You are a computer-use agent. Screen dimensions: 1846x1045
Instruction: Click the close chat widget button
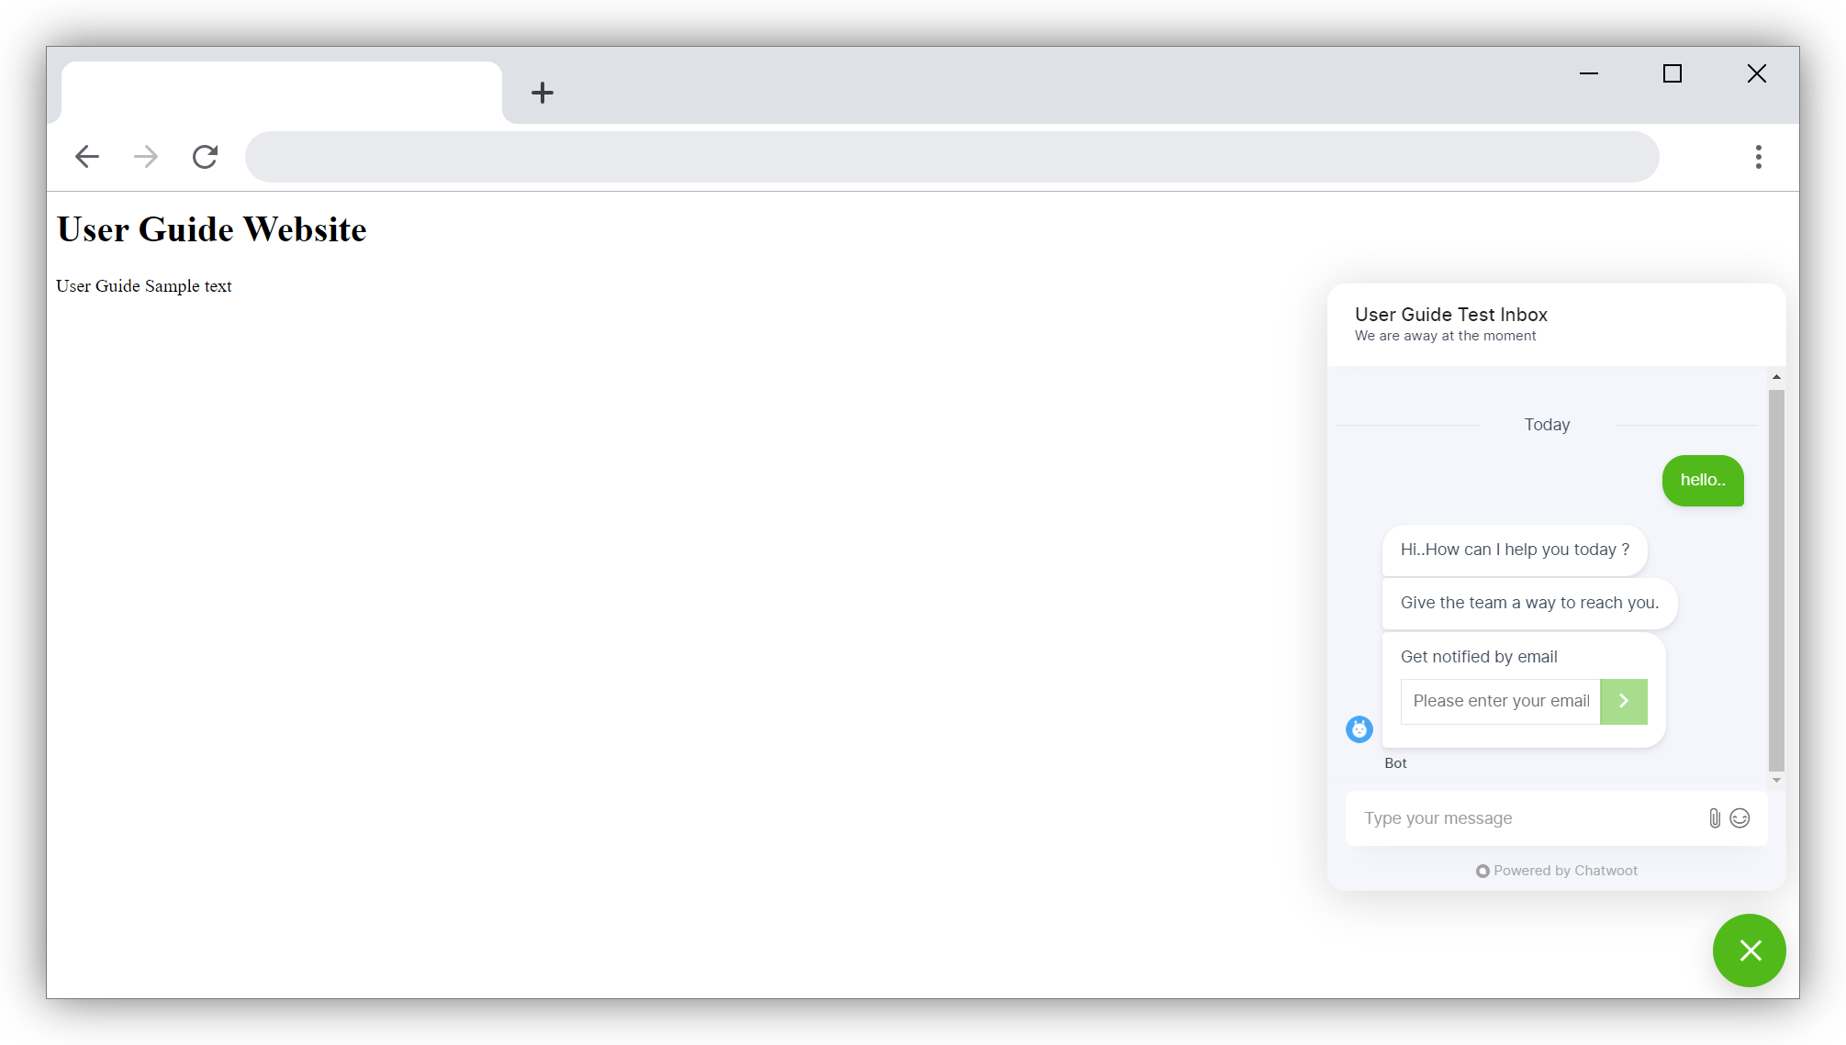click(x=1750, y=950)
